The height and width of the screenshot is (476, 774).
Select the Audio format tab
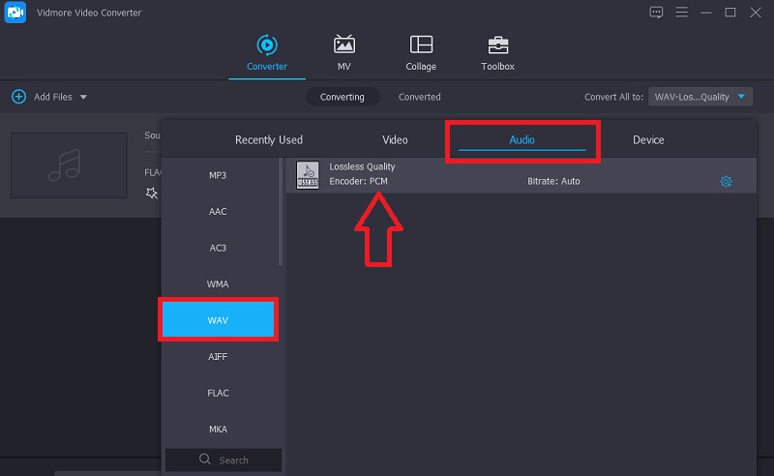pyautogui.click(x=521, y=139)
